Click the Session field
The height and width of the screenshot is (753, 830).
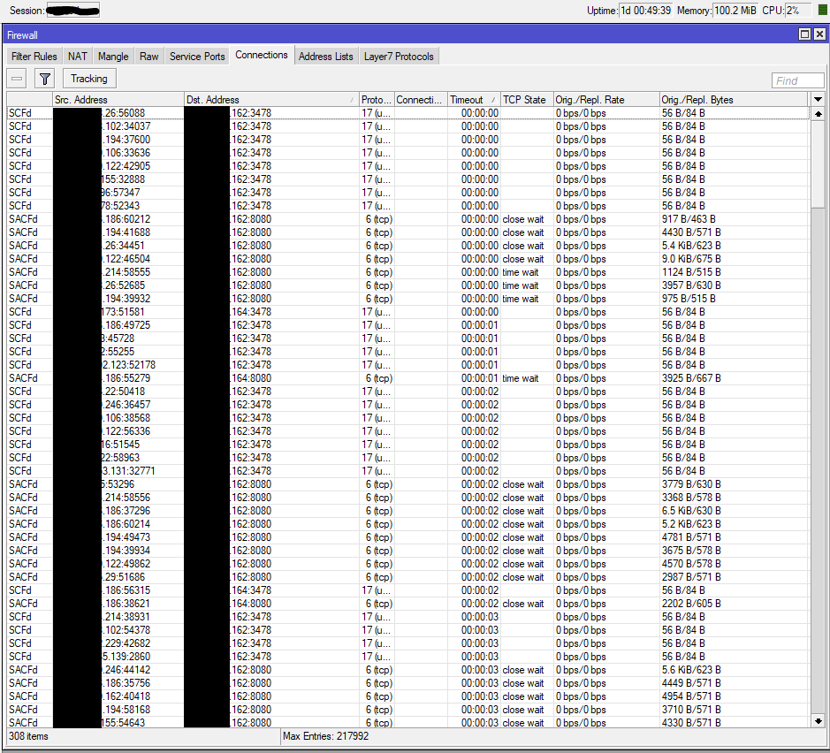(73, 10)
